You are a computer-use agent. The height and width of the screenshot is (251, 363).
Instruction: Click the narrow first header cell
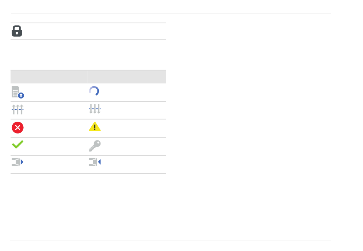[x=17, y=77]
